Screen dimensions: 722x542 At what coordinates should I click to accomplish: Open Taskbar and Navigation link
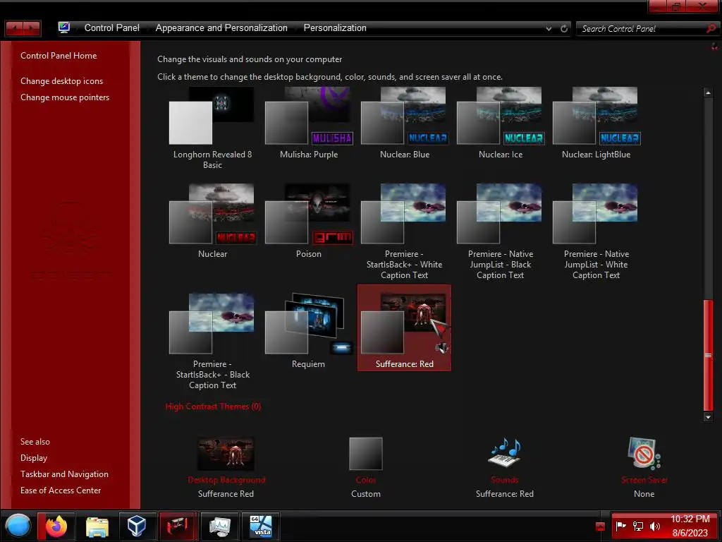64,474
